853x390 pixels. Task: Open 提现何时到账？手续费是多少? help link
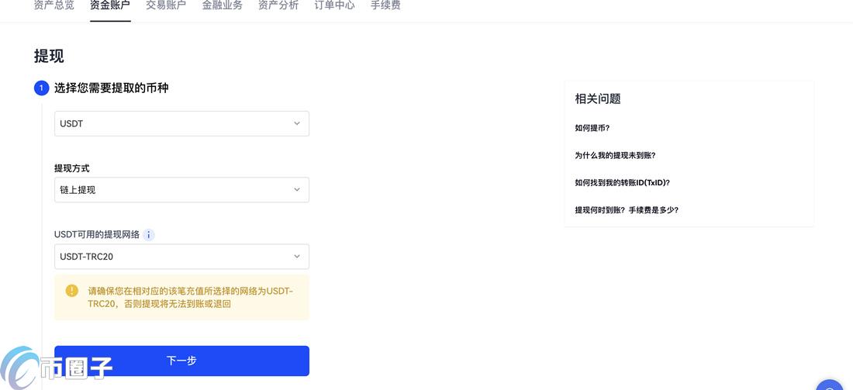[627, 210]
